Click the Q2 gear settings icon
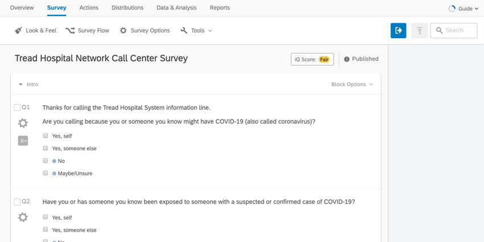 point(23,218)
